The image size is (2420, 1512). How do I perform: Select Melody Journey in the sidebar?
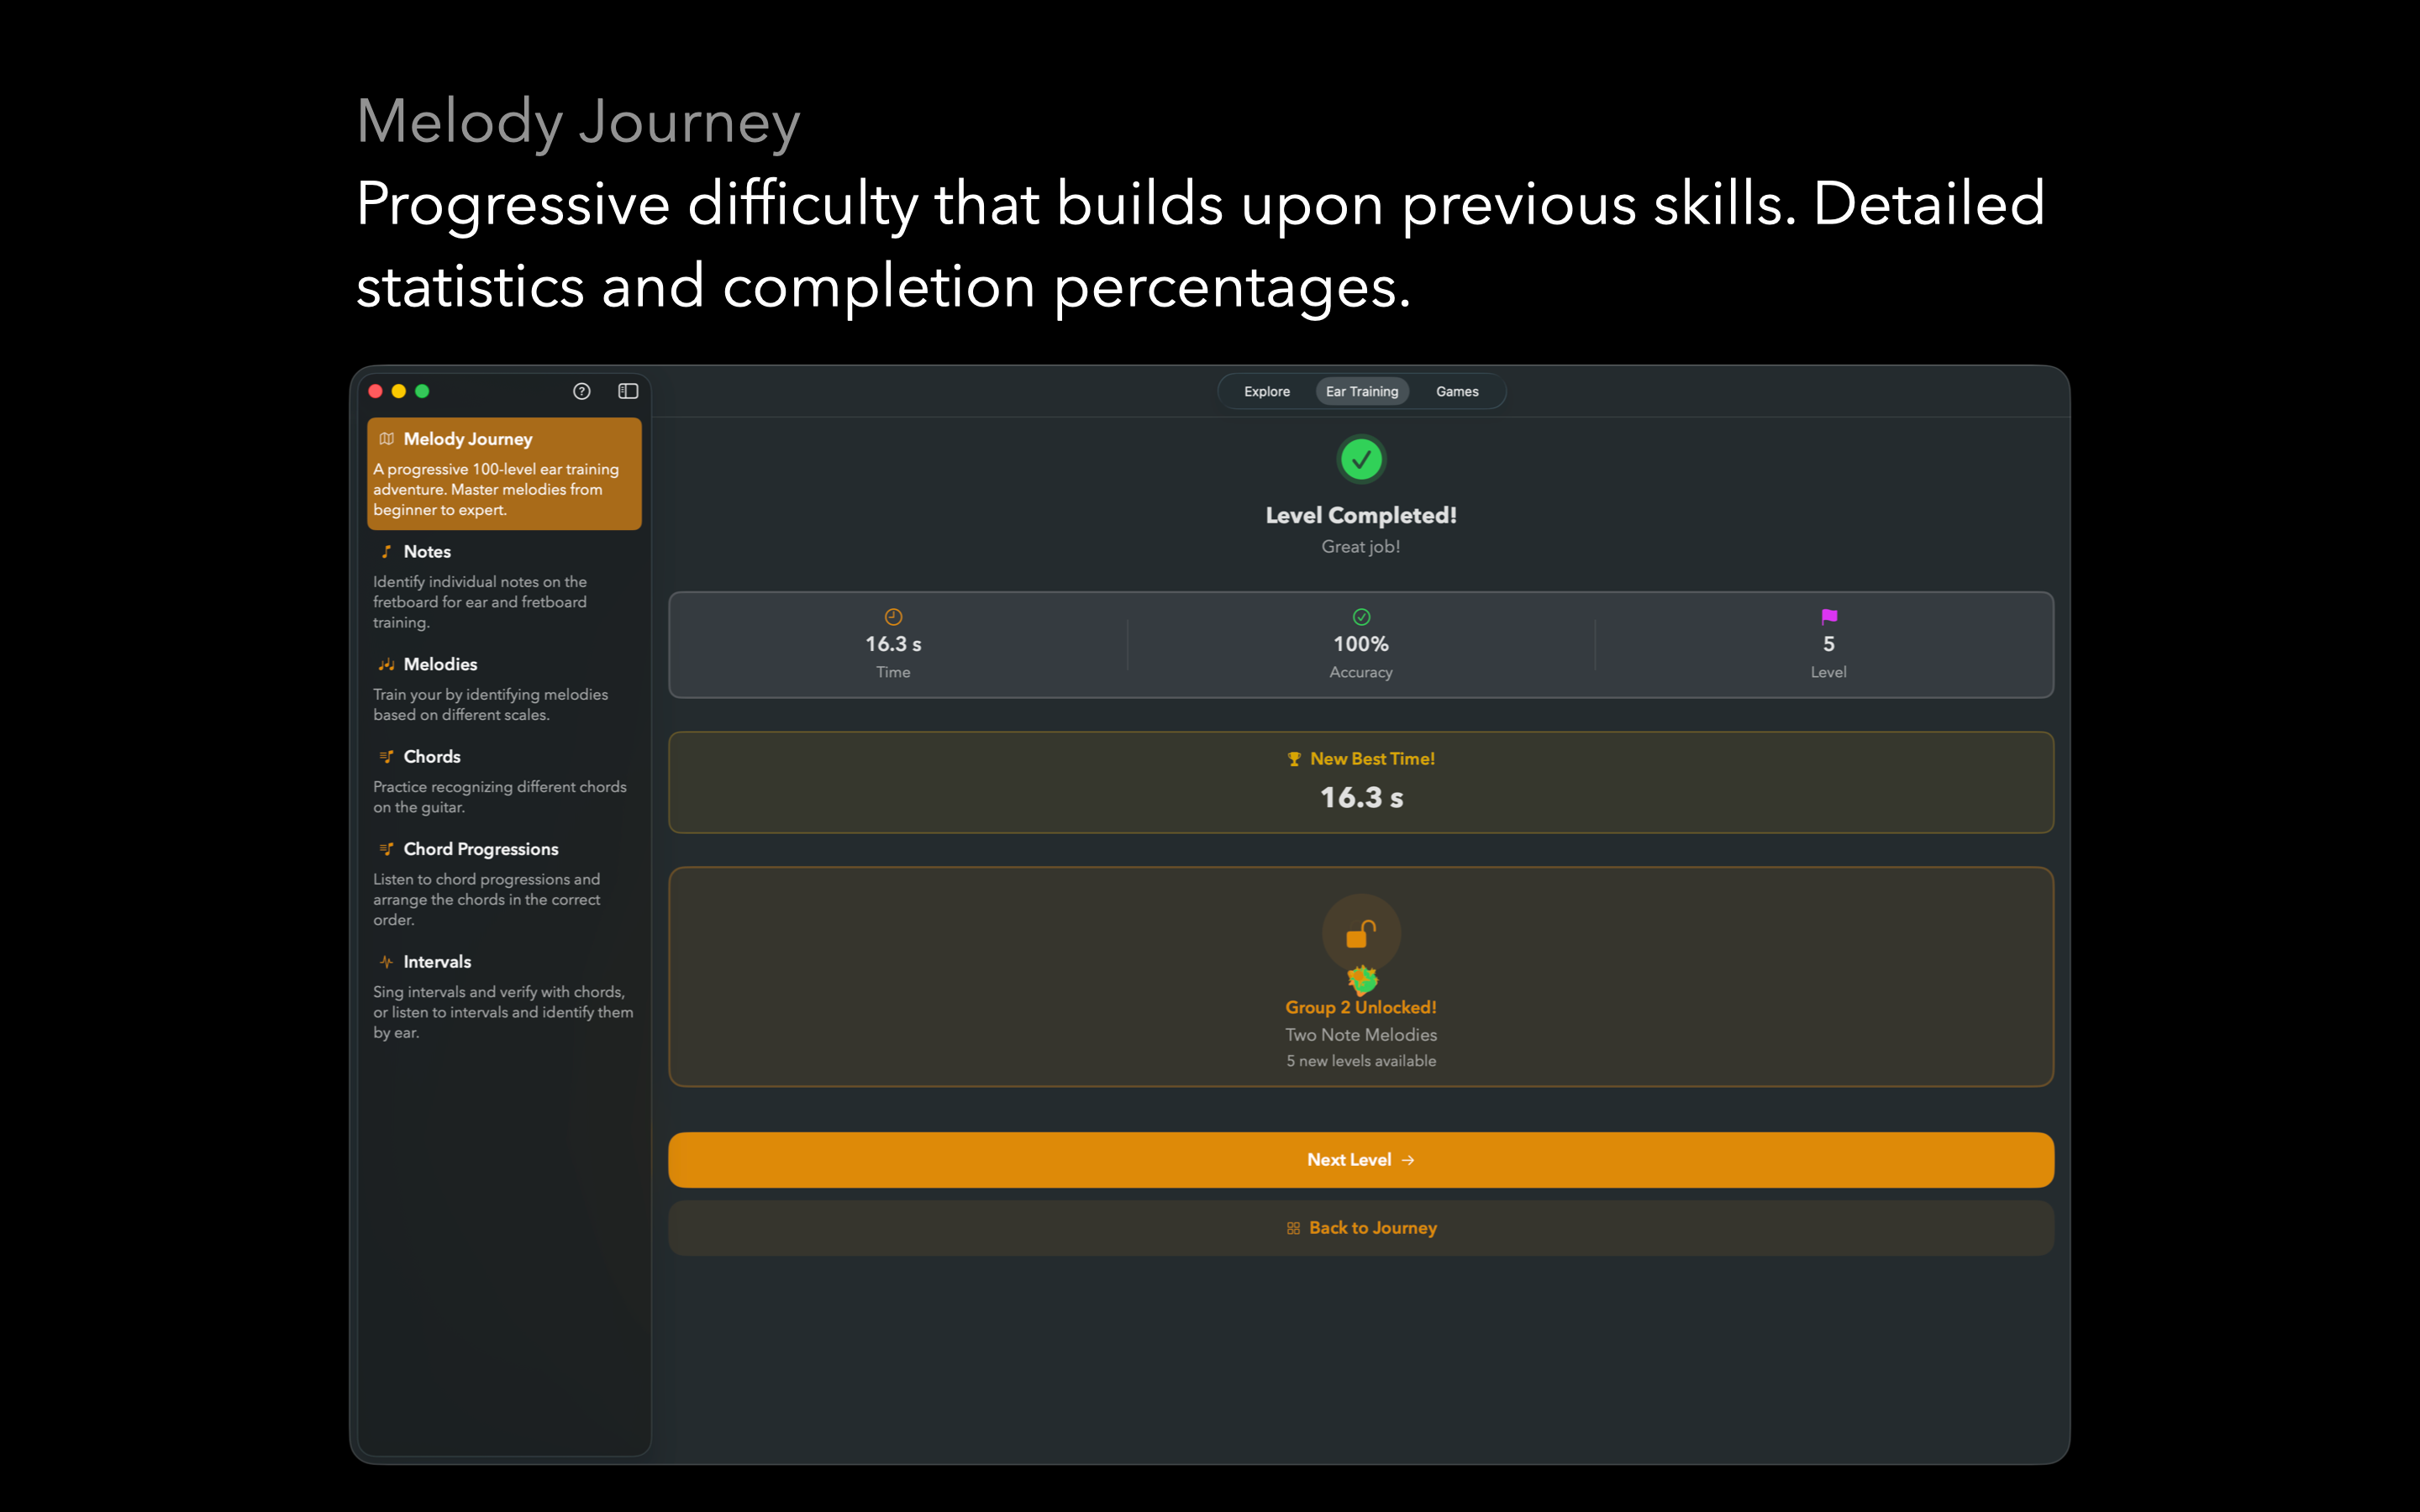click(504, 474)
